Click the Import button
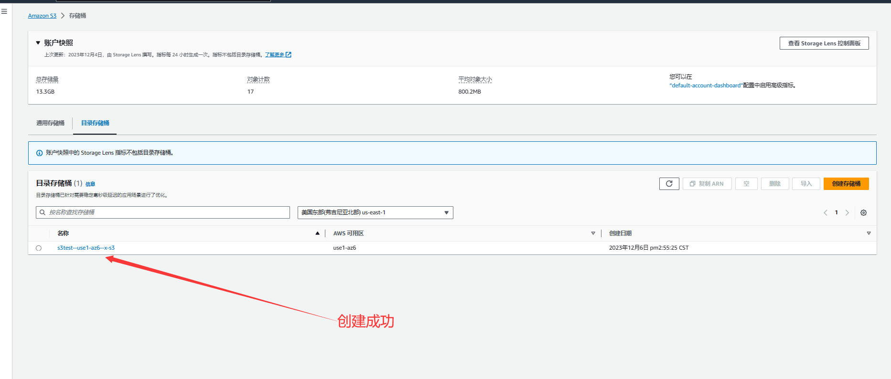Screen dimensions: 891x379 [x=806, y=184]
